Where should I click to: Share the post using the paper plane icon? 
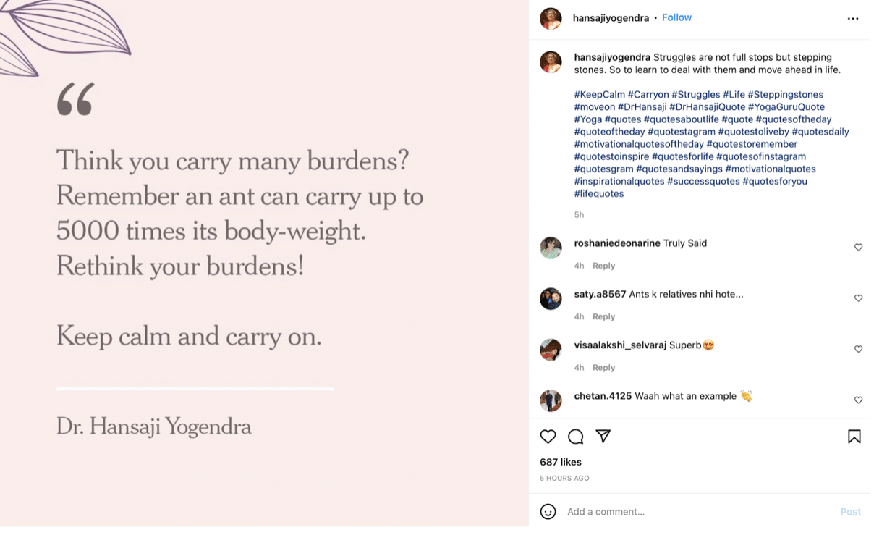pyautogui.click(x=603, y=436)
